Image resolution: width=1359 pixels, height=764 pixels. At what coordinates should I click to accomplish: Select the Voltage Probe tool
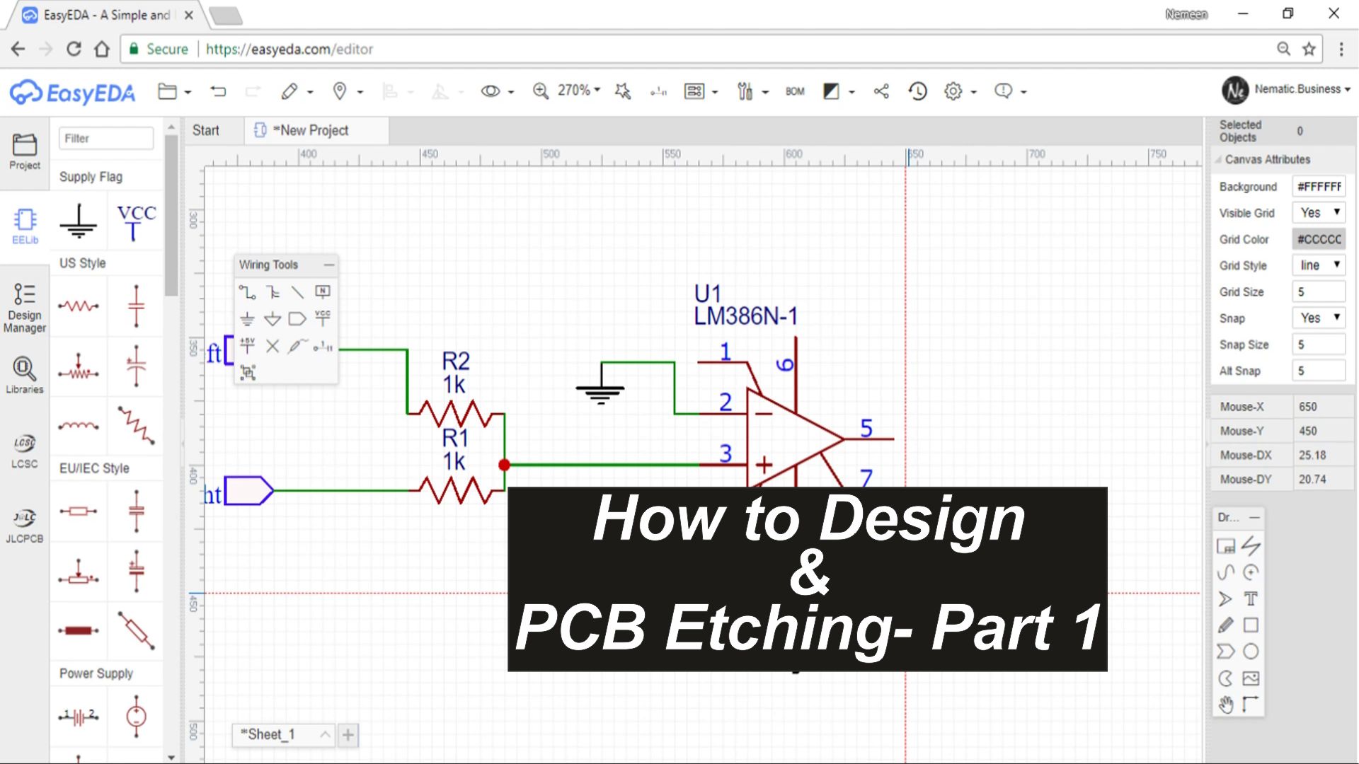[297, 345]
